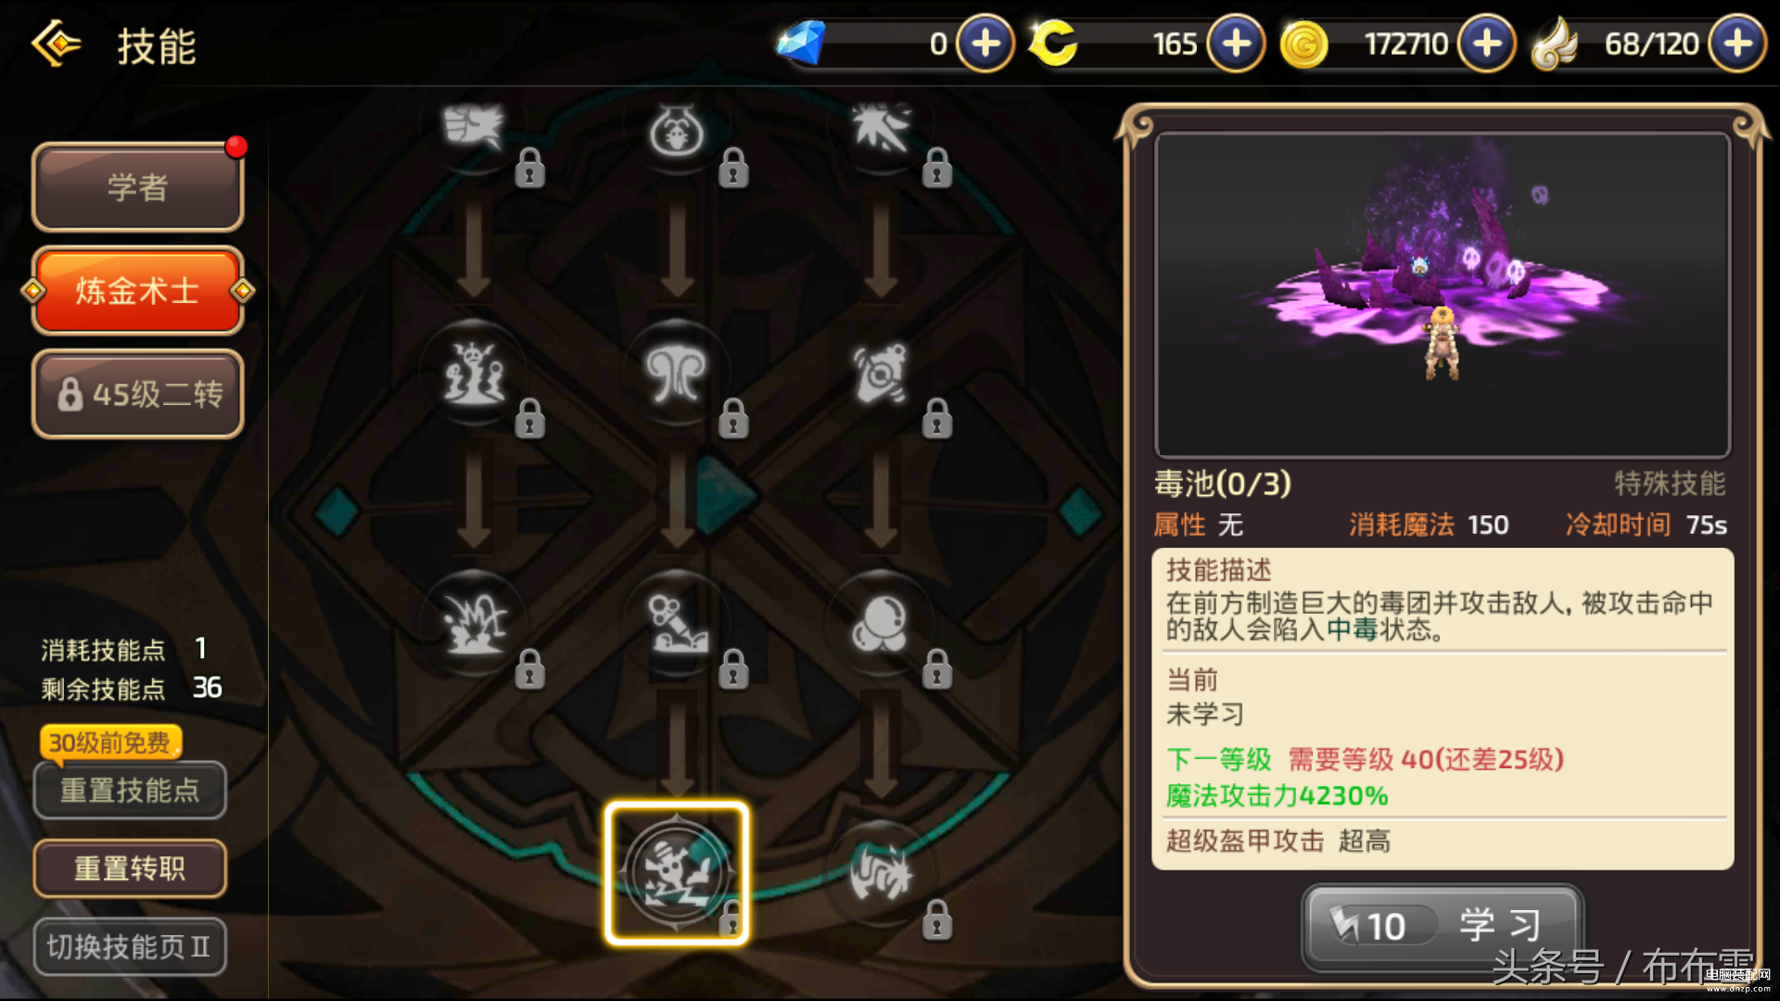Viewport: 1780px width, 1001px height.
Task: Select the locked potion flask skill icon
Action: [677, 128]
